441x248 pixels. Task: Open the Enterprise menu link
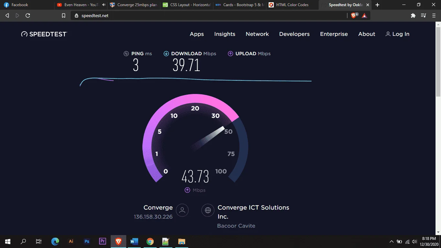pos(334,34)
